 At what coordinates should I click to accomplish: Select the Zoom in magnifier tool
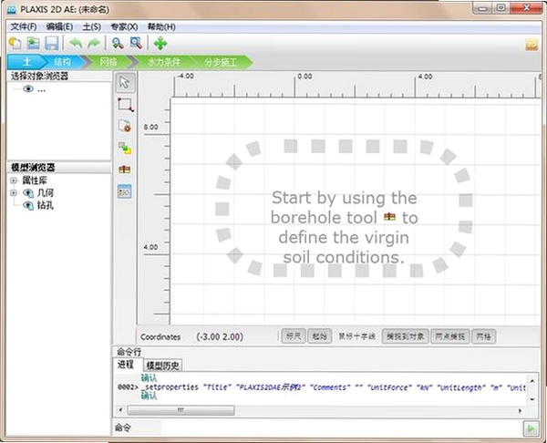tap(118, 43)
